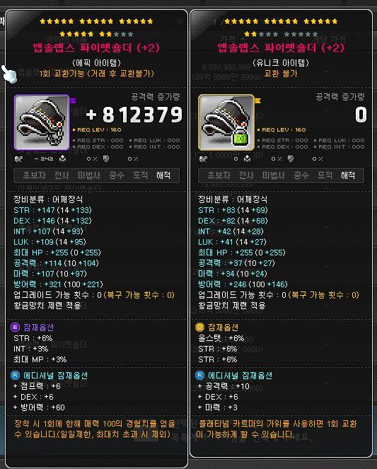The width and height of the screenshot is (377, 469).
Task: Click the green lock icon on unique item
Action: 241,138
